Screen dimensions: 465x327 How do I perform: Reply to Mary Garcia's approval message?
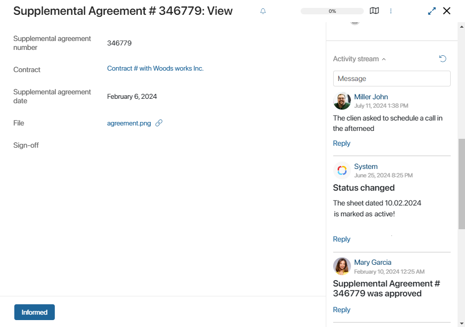point(342,310)
